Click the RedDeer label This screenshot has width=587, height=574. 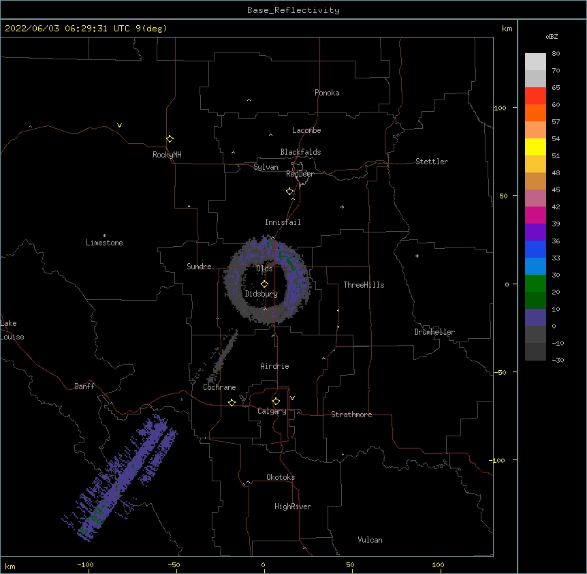(300, 174)
